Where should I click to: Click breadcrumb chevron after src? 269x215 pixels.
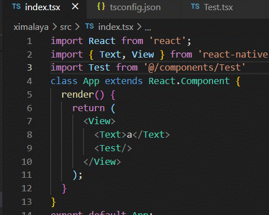click(x=77, y=27)
